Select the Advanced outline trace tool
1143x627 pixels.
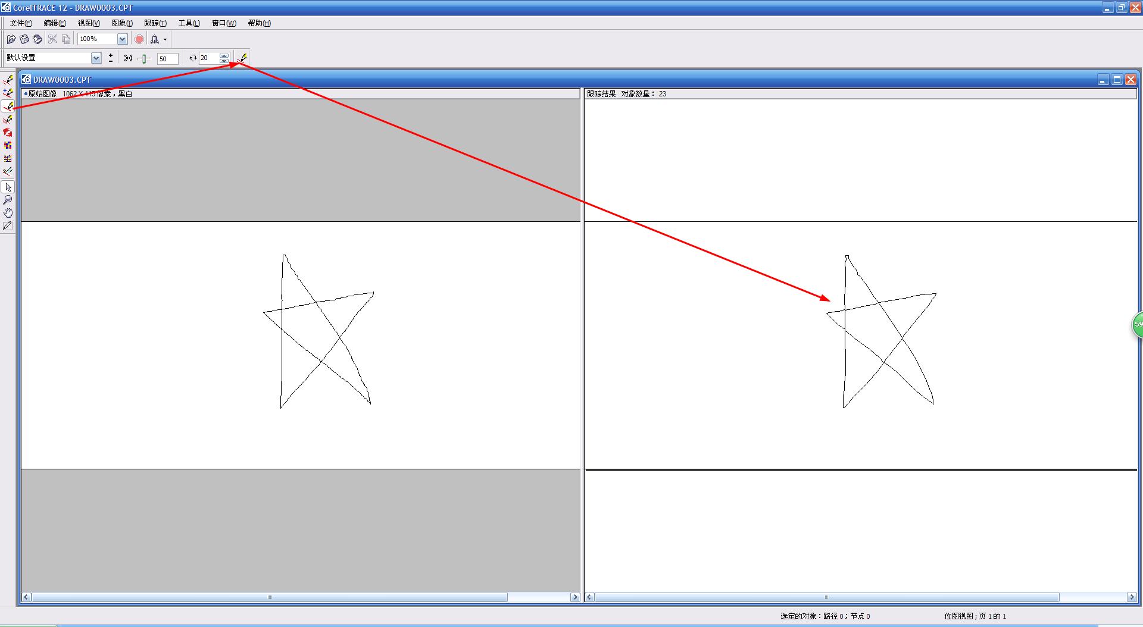point(8,93)
